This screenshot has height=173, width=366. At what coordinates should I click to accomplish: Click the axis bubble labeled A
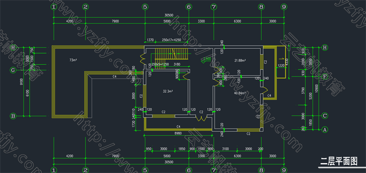click(x=324, y=129)
